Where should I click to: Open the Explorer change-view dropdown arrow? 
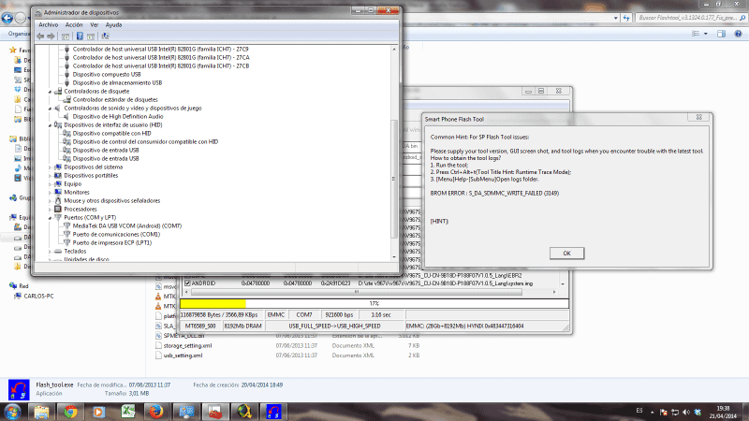(706, 34)
